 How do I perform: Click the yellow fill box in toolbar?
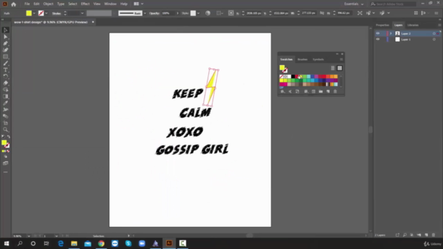click(x=4, y=142)
